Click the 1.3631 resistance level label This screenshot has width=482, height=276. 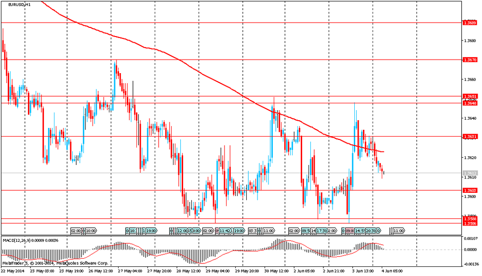tap(469, 137)
